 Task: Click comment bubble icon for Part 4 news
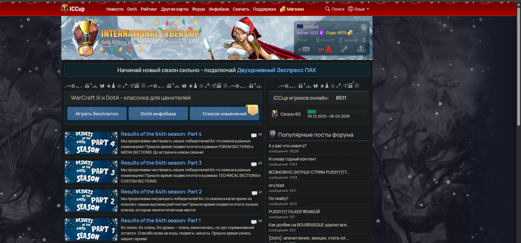click(254, 135)
